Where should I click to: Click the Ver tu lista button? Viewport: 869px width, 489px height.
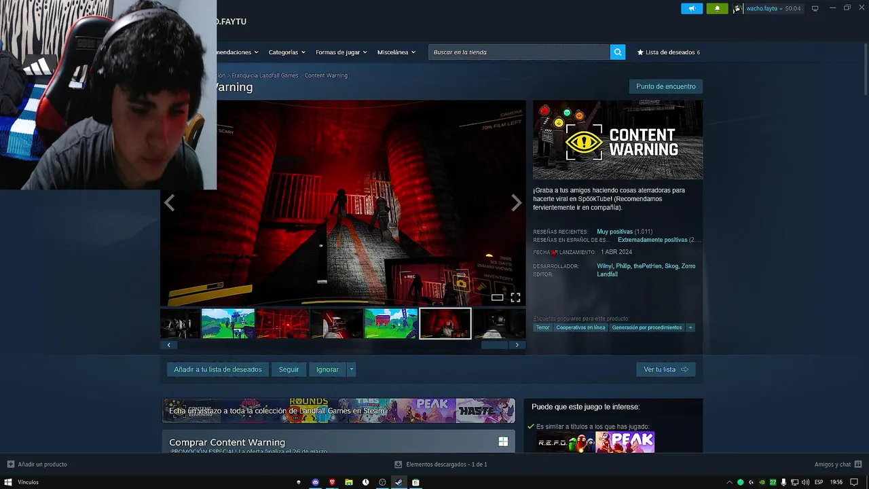[666, 369]
